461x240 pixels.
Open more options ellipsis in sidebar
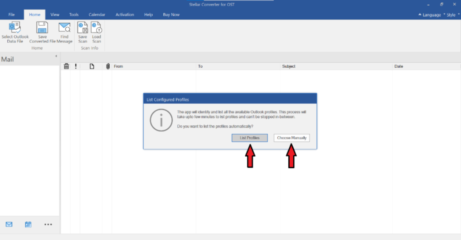[48, 225]
